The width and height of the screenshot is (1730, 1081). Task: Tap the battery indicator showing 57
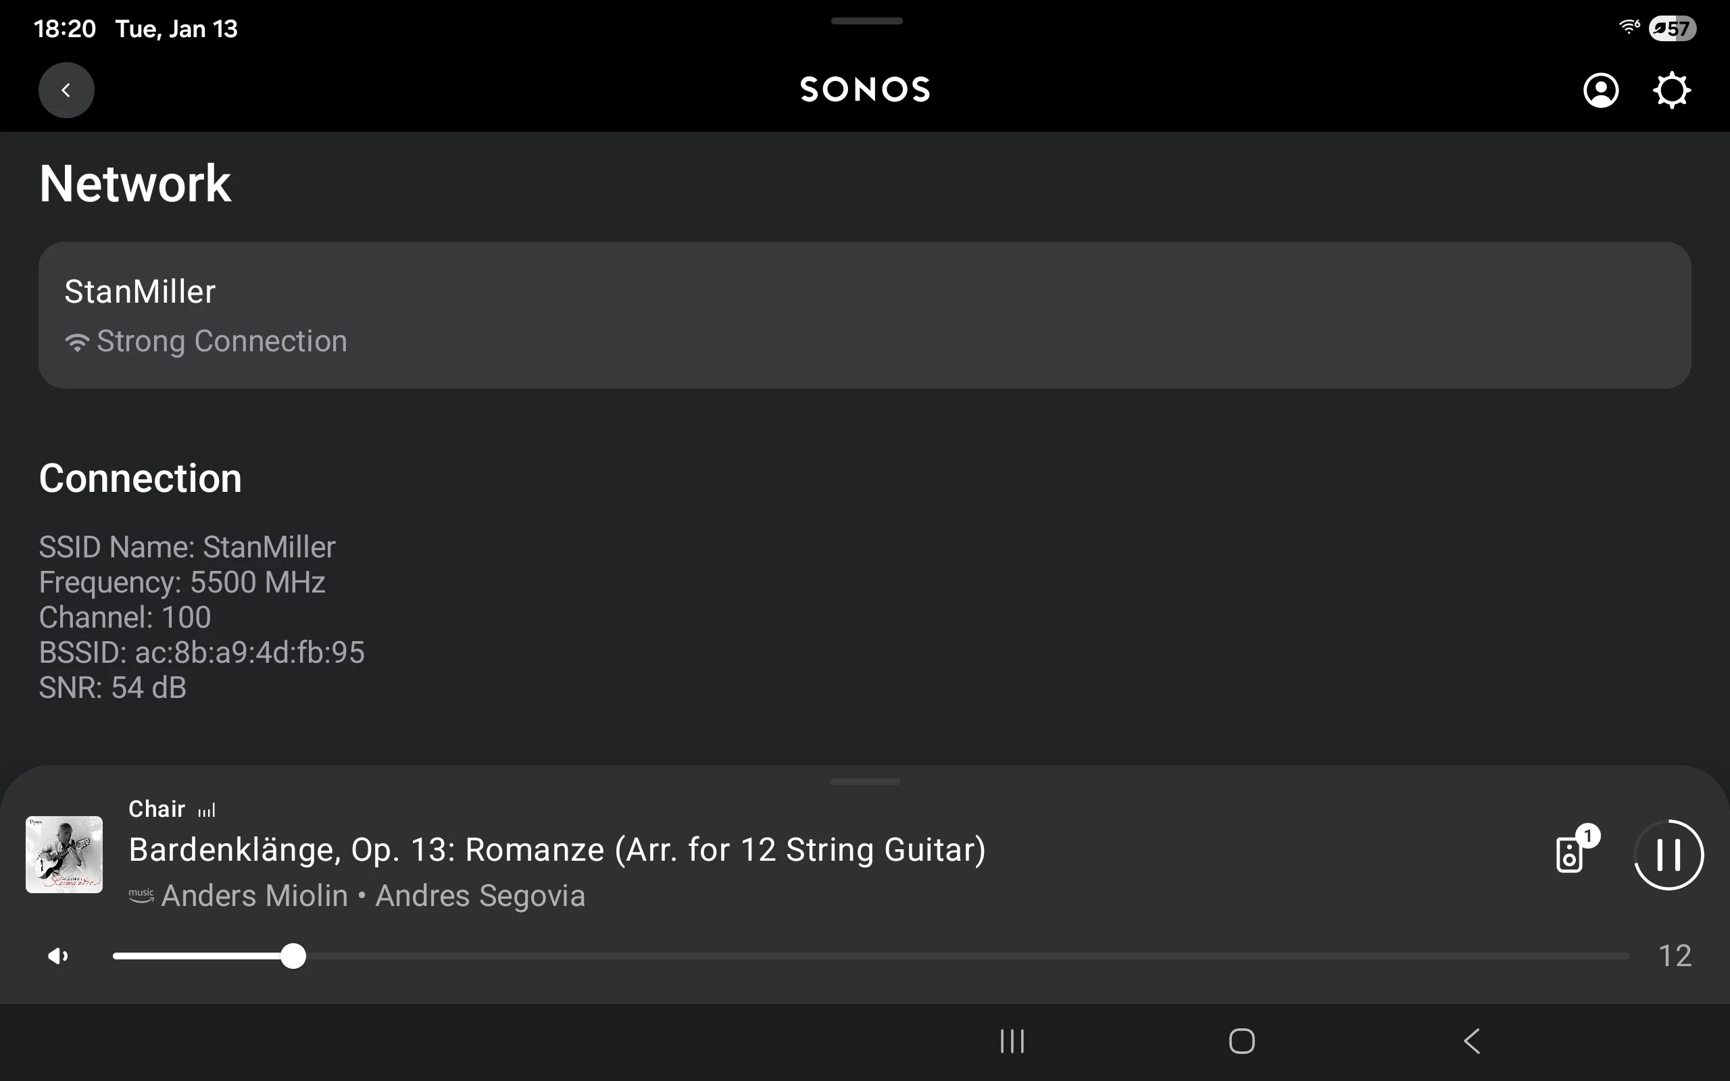click(1672, 28)
